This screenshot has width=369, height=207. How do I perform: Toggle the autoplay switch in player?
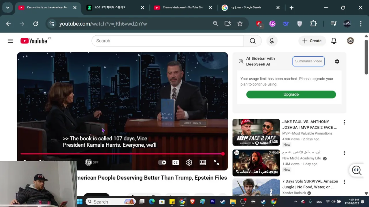pos(162,162)
